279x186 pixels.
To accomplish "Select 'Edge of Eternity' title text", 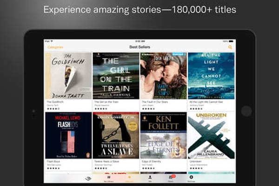I will click(151, 161).
